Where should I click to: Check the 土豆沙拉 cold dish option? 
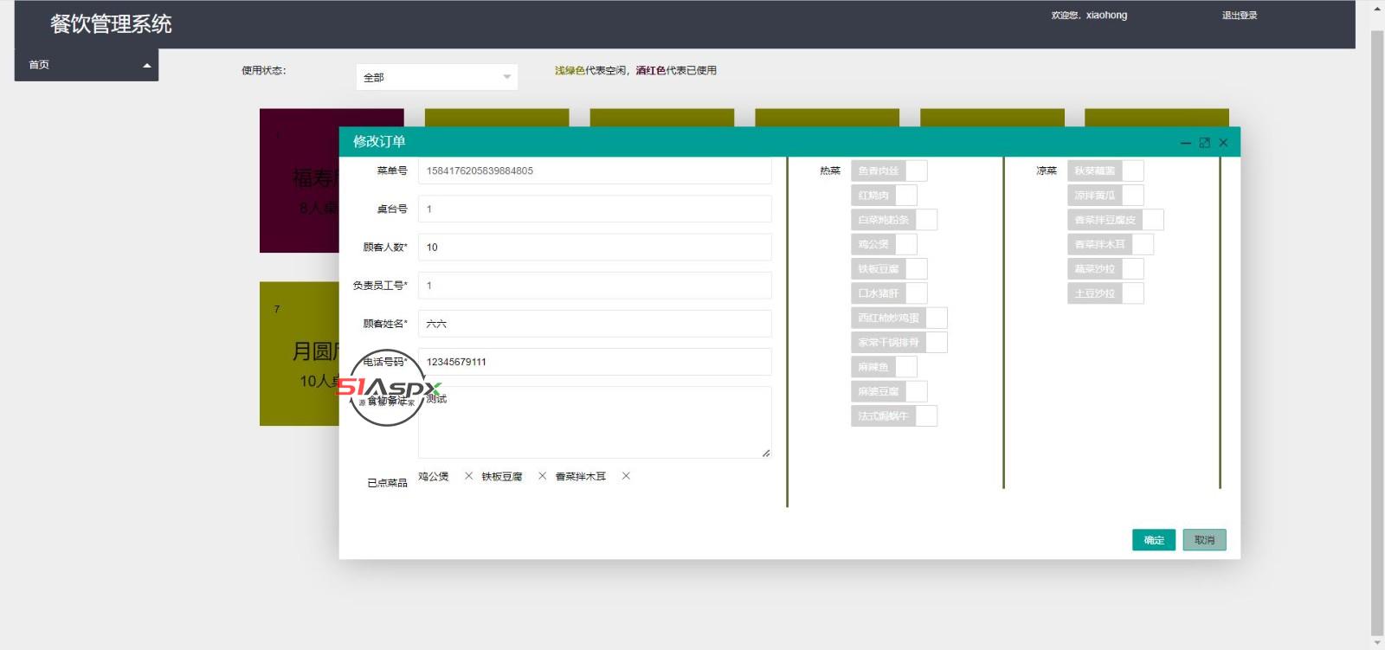pos(1105,293)
